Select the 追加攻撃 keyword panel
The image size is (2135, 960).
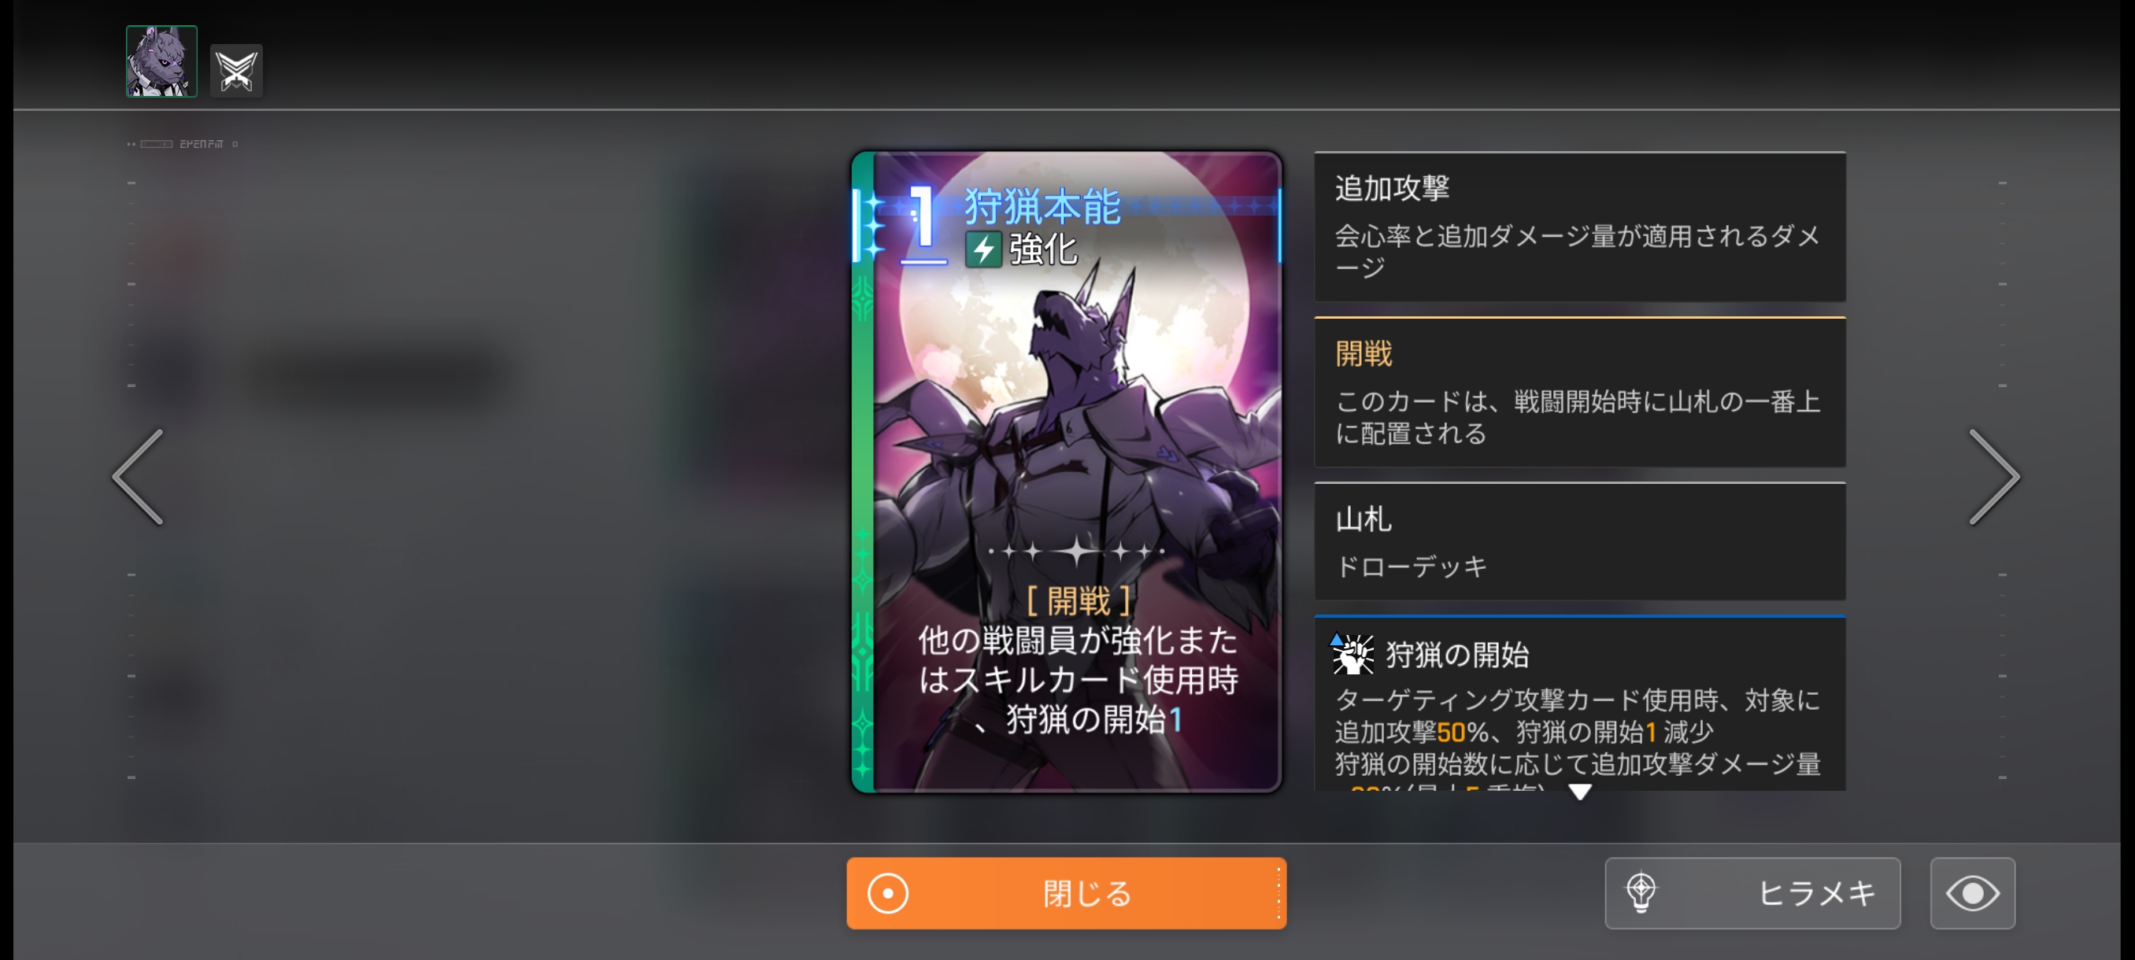click(x=1580, y=226)
